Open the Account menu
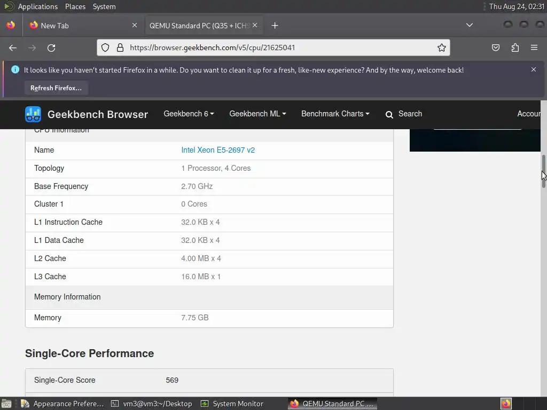 (x=529, y=114)
